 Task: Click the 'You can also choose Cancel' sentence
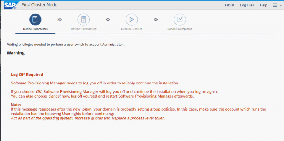click(x=102, y=96)
